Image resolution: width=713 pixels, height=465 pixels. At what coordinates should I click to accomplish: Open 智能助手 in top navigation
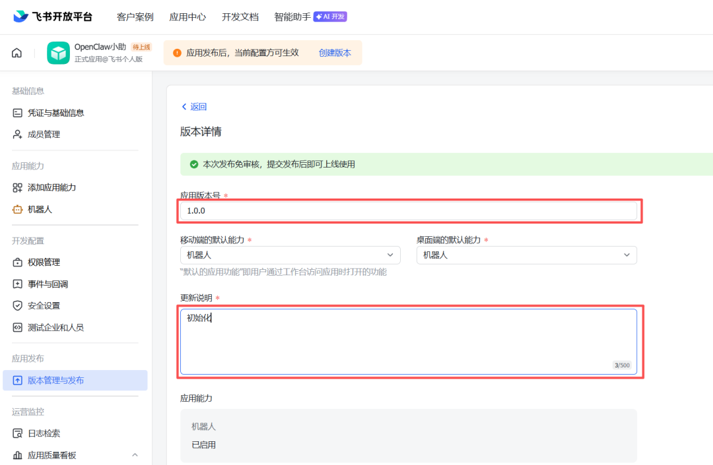pyautogui.click(x=292, y=16)
